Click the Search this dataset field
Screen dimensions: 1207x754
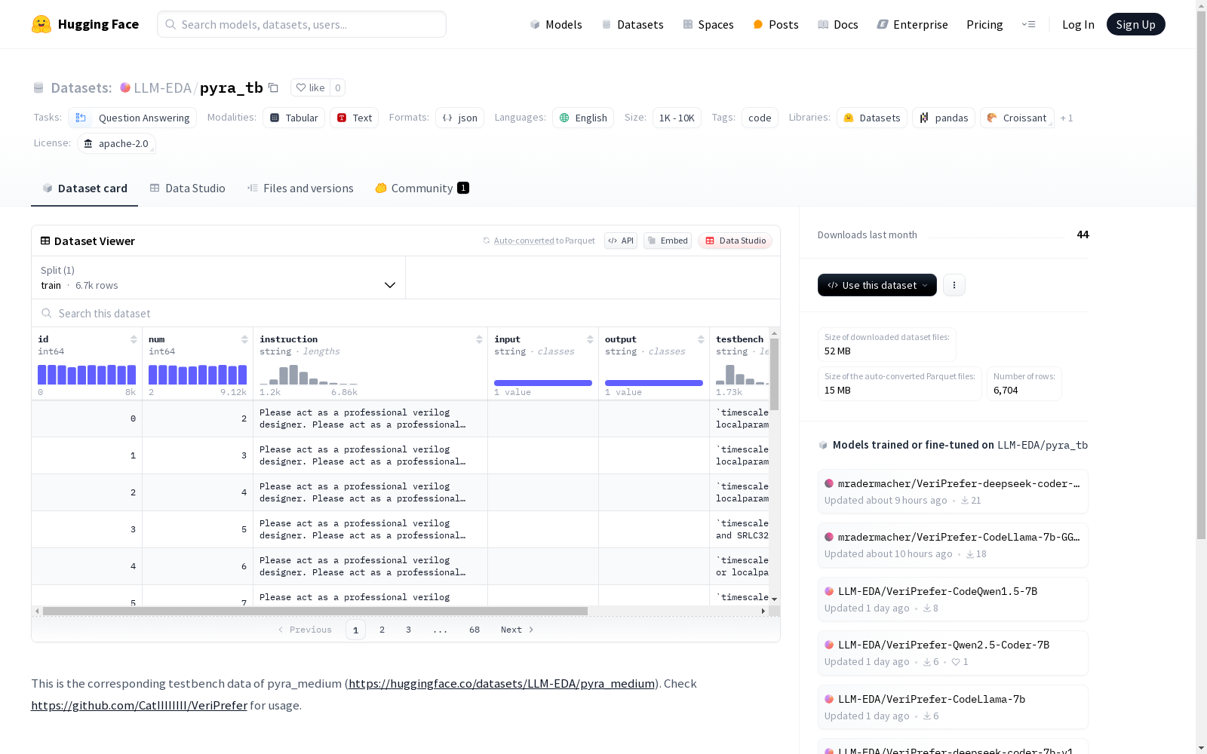pyautogui.click(x=406, y=313)
